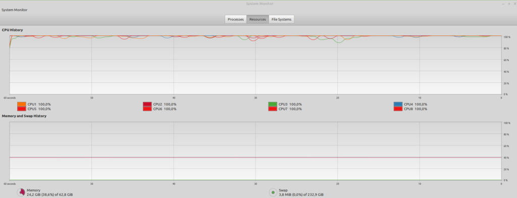
Task: Open the CPU6 red color swatch
Action: pos(147,109)
